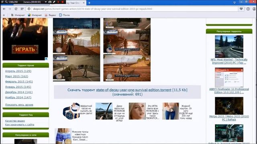The height and width of the screenshot is (144, 257).
Task: Click the NFS Most Wanted thumbnail
Action: [229, 46]
